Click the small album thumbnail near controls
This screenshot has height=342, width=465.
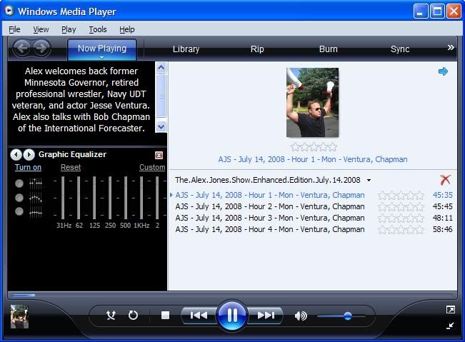pyautogui.click(x=19, y=316)
